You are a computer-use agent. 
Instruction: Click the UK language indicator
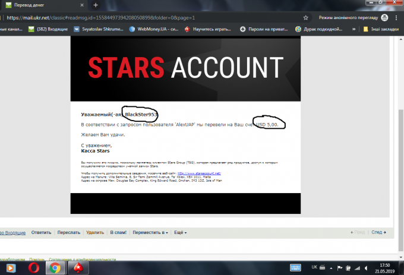pyautogui.click(x=314, y=267)
